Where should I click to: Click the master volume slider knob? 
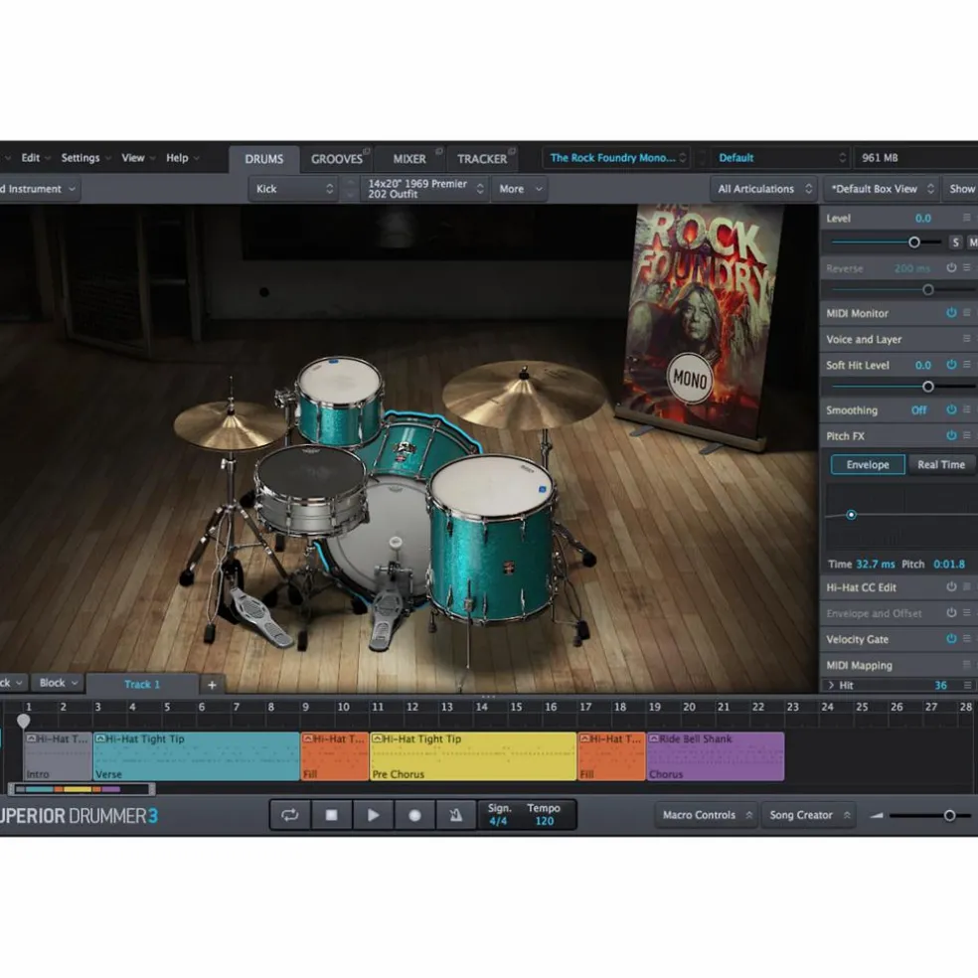949,815
